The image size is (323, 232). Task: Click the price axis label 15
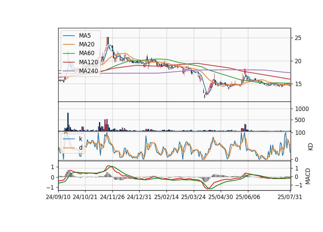(x=298, y=84)
